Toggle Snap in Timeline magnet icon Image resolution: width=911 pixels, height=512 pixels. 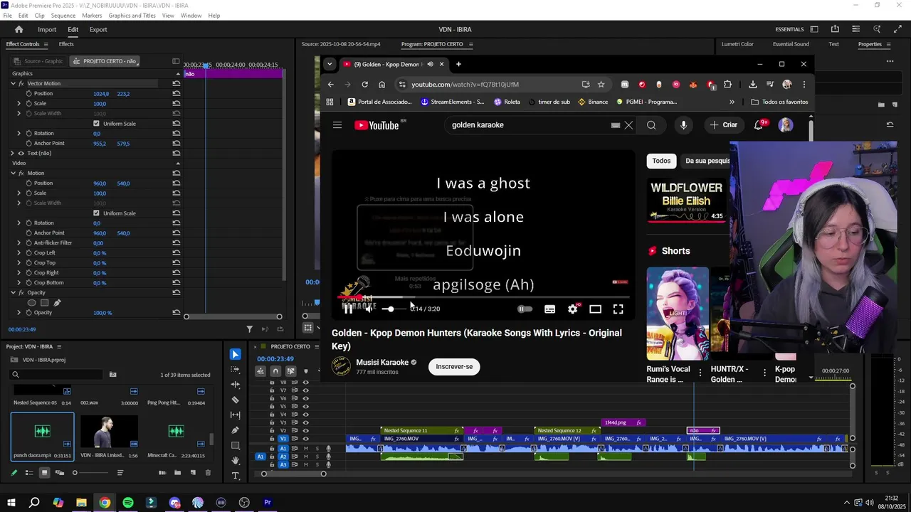[275, 371]
